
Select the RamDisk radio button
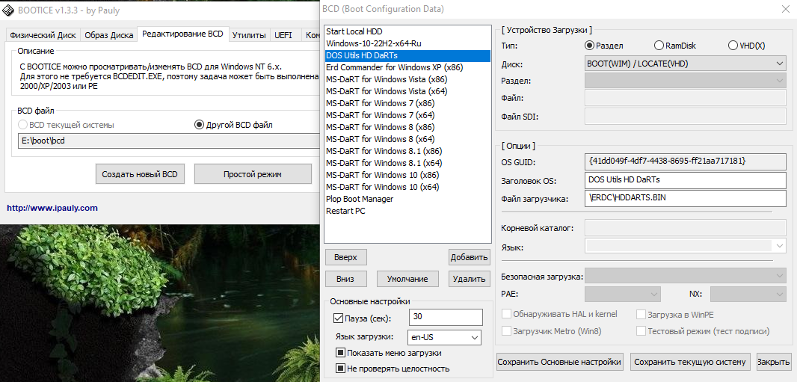(x=659, y=46)
